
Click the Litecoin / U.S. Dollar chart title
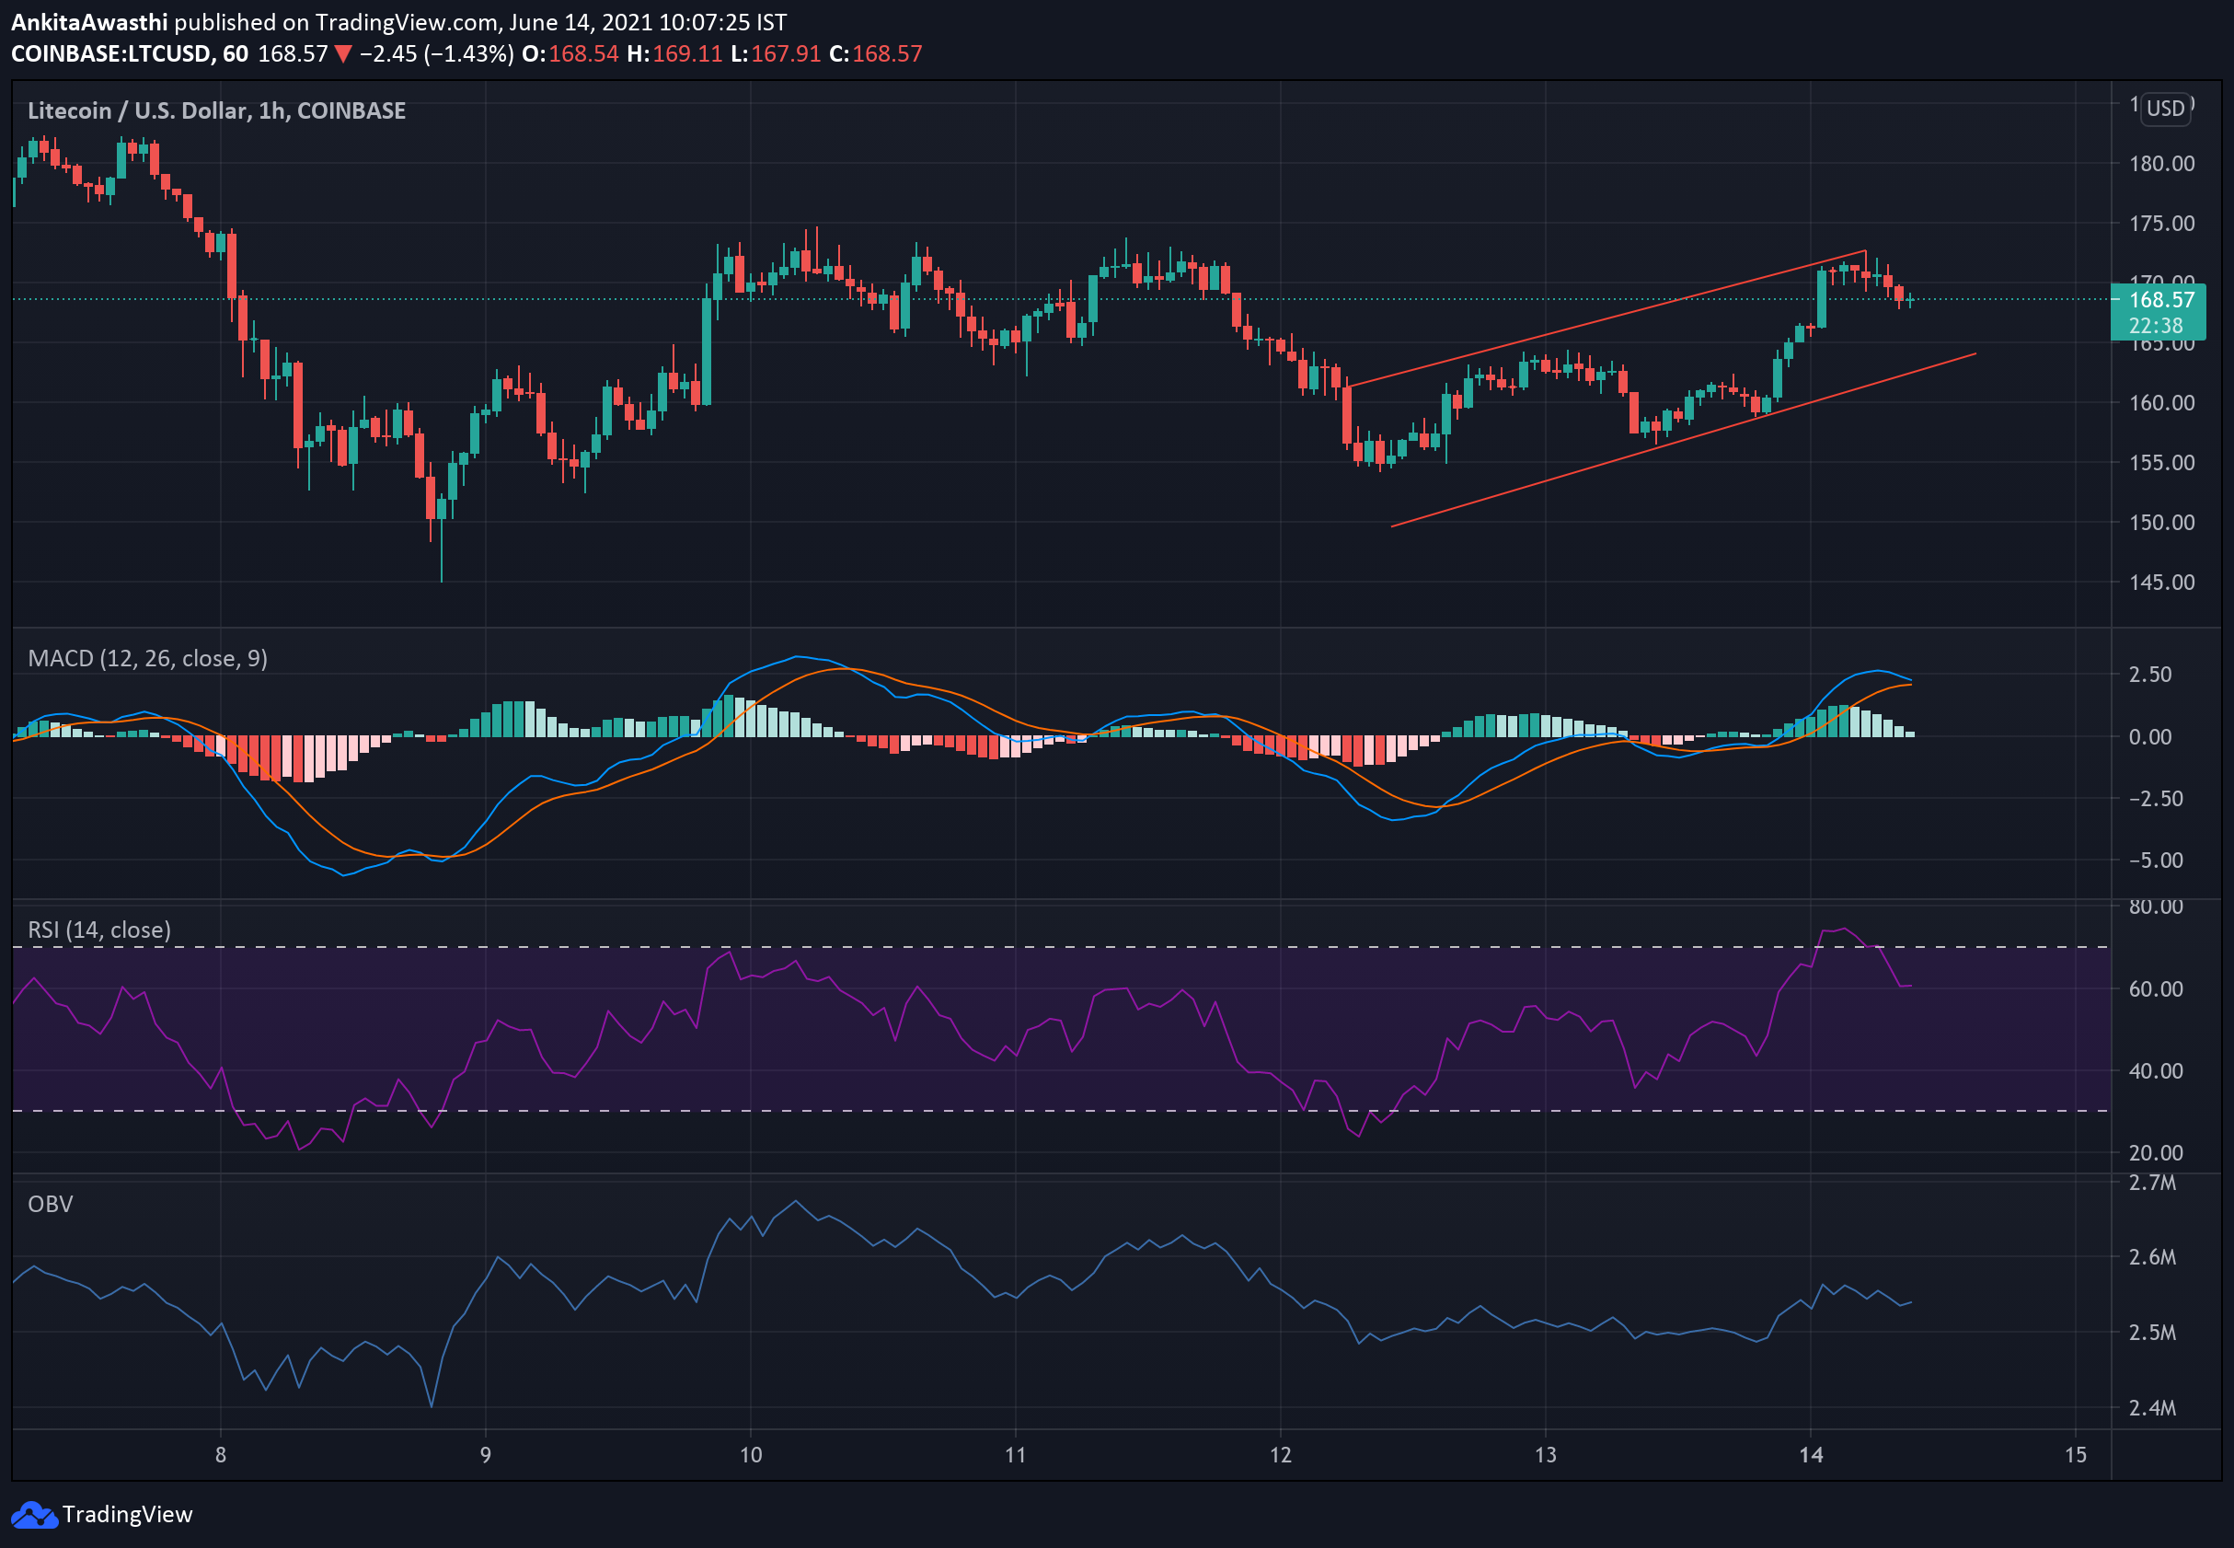pyautogui.click(x=216, y=110)
